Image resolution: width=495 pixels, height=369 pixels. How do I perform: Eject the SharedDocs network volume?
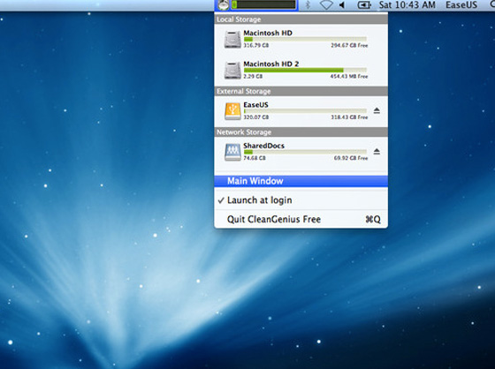[377, 152]
